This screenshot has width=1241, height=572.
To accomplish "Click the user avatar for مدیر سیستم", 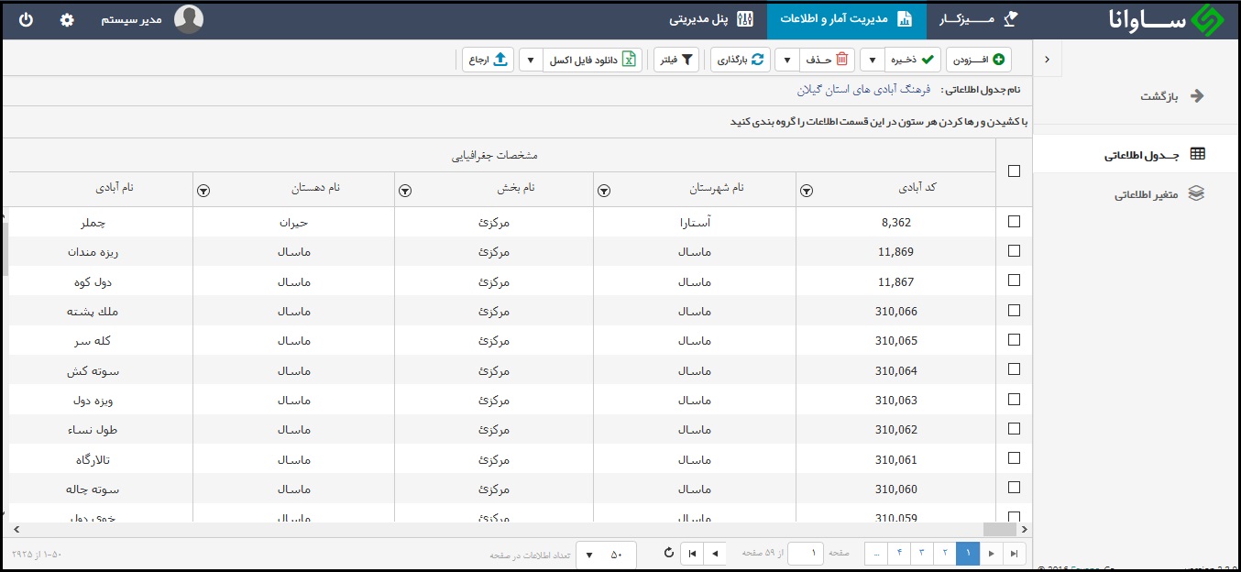I will tap(189, 19).
